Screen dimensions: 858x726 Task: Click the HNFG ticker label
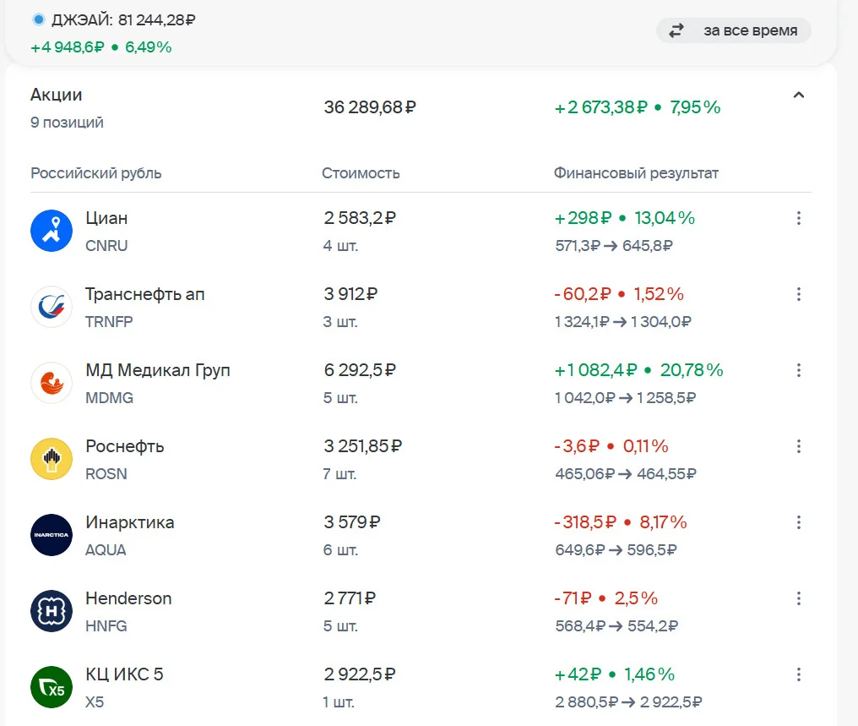point(106,625)
